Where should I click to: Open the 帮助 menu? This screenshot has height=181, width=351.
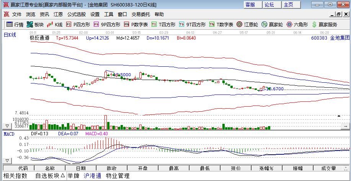[x=159, y=14]
